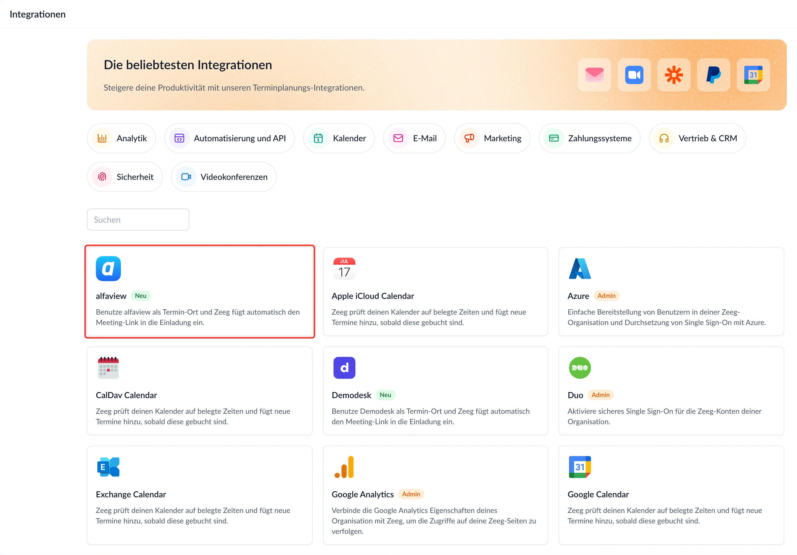
Task: Click the Admin badge next to Azure
Action: (606, 296)
